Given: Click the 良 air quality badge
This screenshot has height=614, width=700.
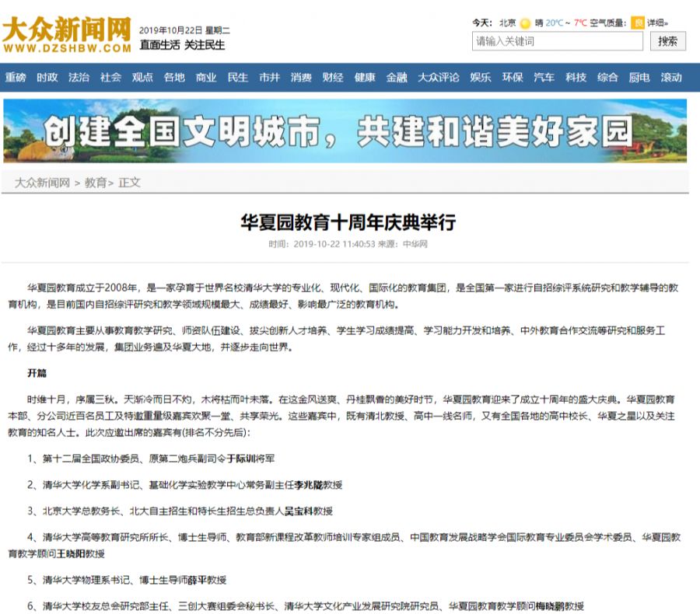Looking at the screenshot, I should pyautogui.click(x=638, y=23).
